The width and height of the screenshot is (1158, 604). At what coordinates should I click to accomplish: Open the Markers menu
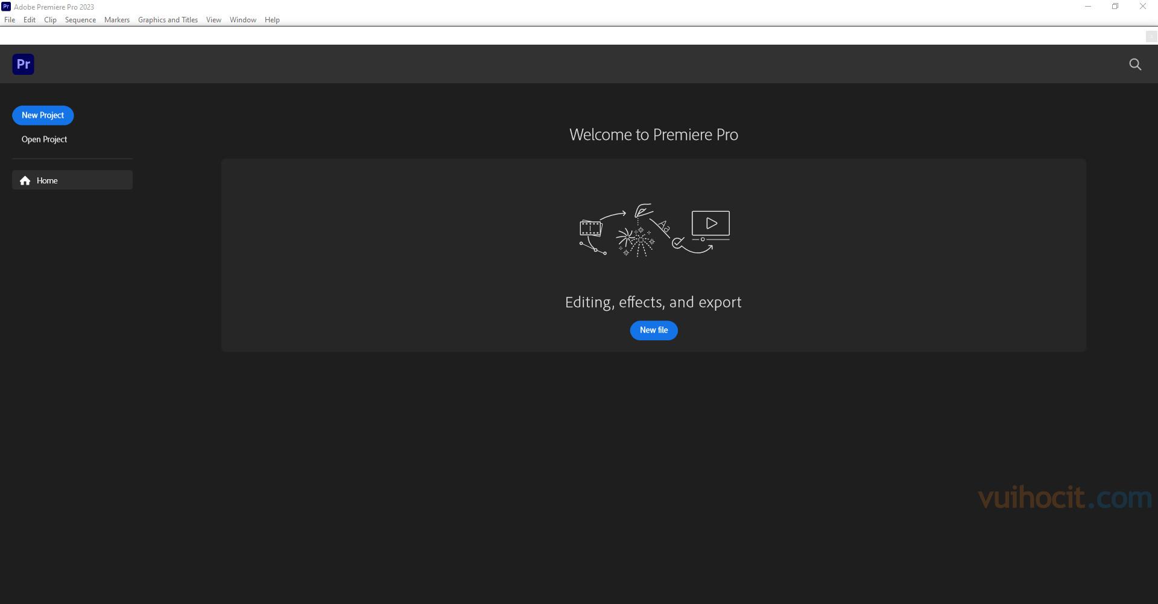coord(117,20)
